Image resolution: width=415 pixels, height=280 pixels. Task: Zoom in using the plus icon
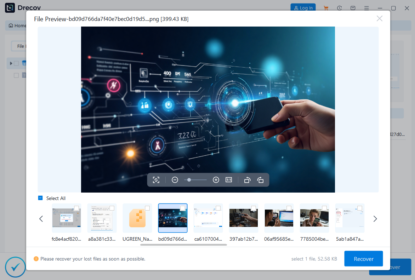(x=216, y=180)
